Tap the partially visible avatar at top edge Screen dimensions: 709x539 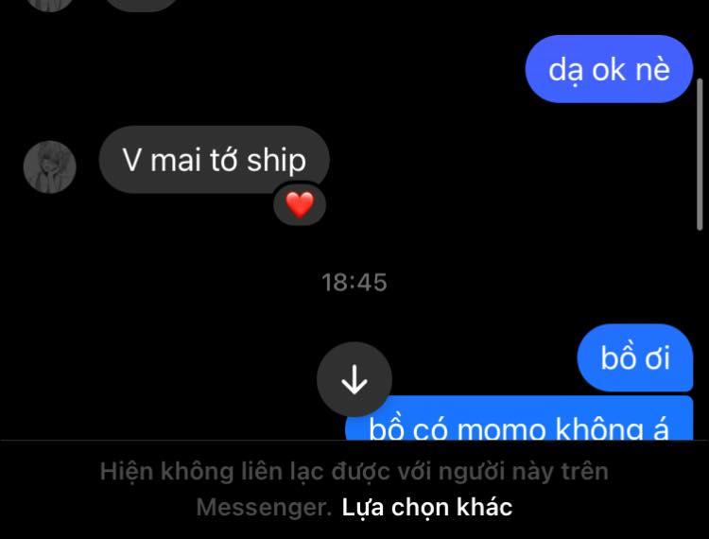pos(50,5)
